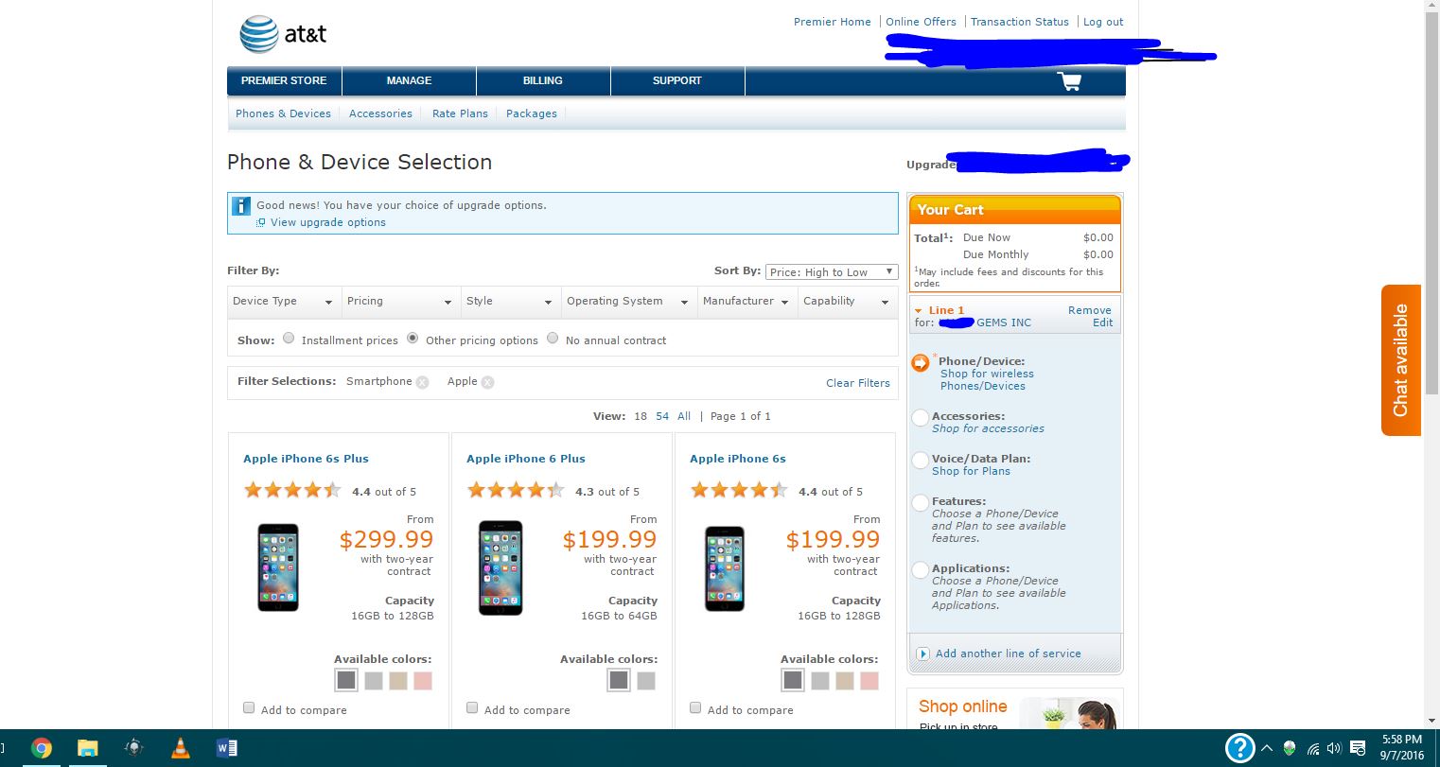Open Microsoft Word from the taskbar
The height and width of the screenshot is (767, 1440).
click(227, 748)
